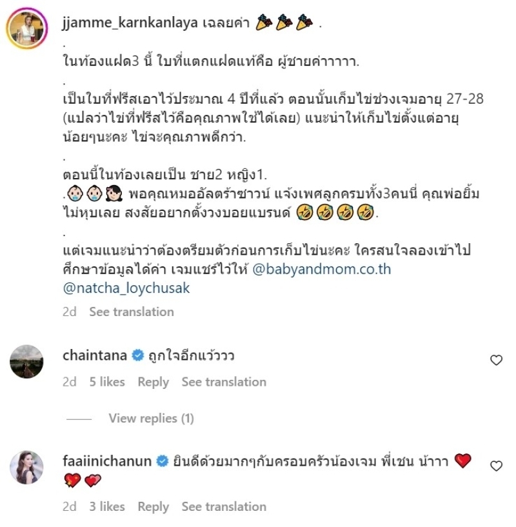Reply to chaintana's comment
Image resolution: width=516 pixels, height=527 pixels.
tap(154, 382)
